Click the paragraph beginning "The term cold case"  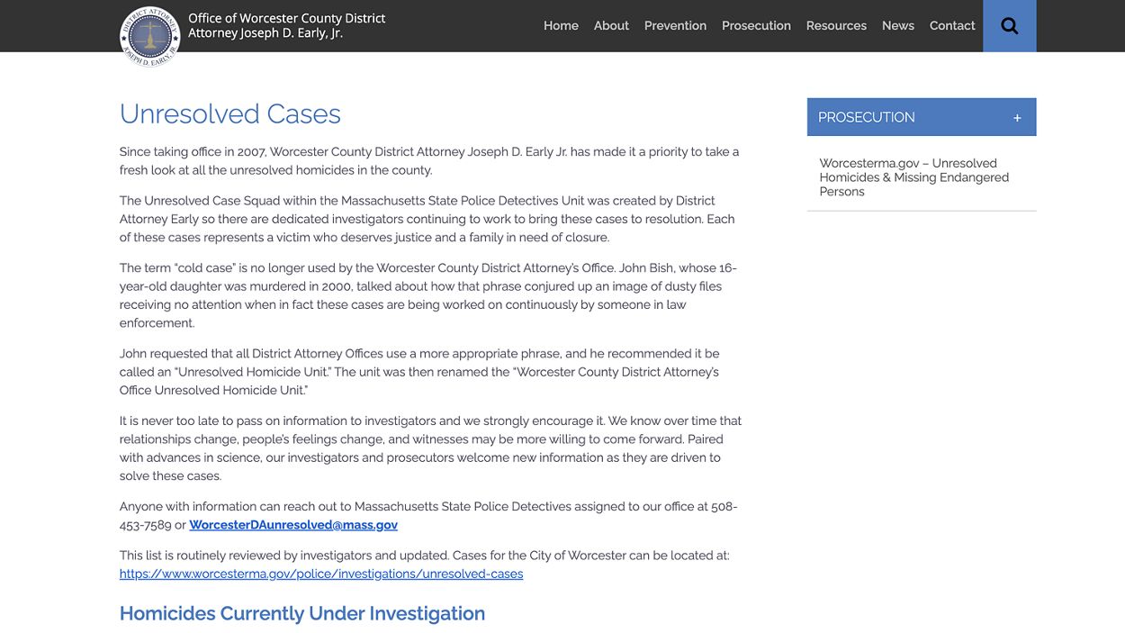[428, 295]
